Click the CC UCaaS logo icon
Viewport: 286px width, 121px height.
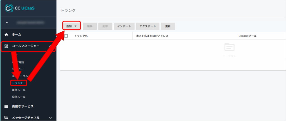(9, 8)
